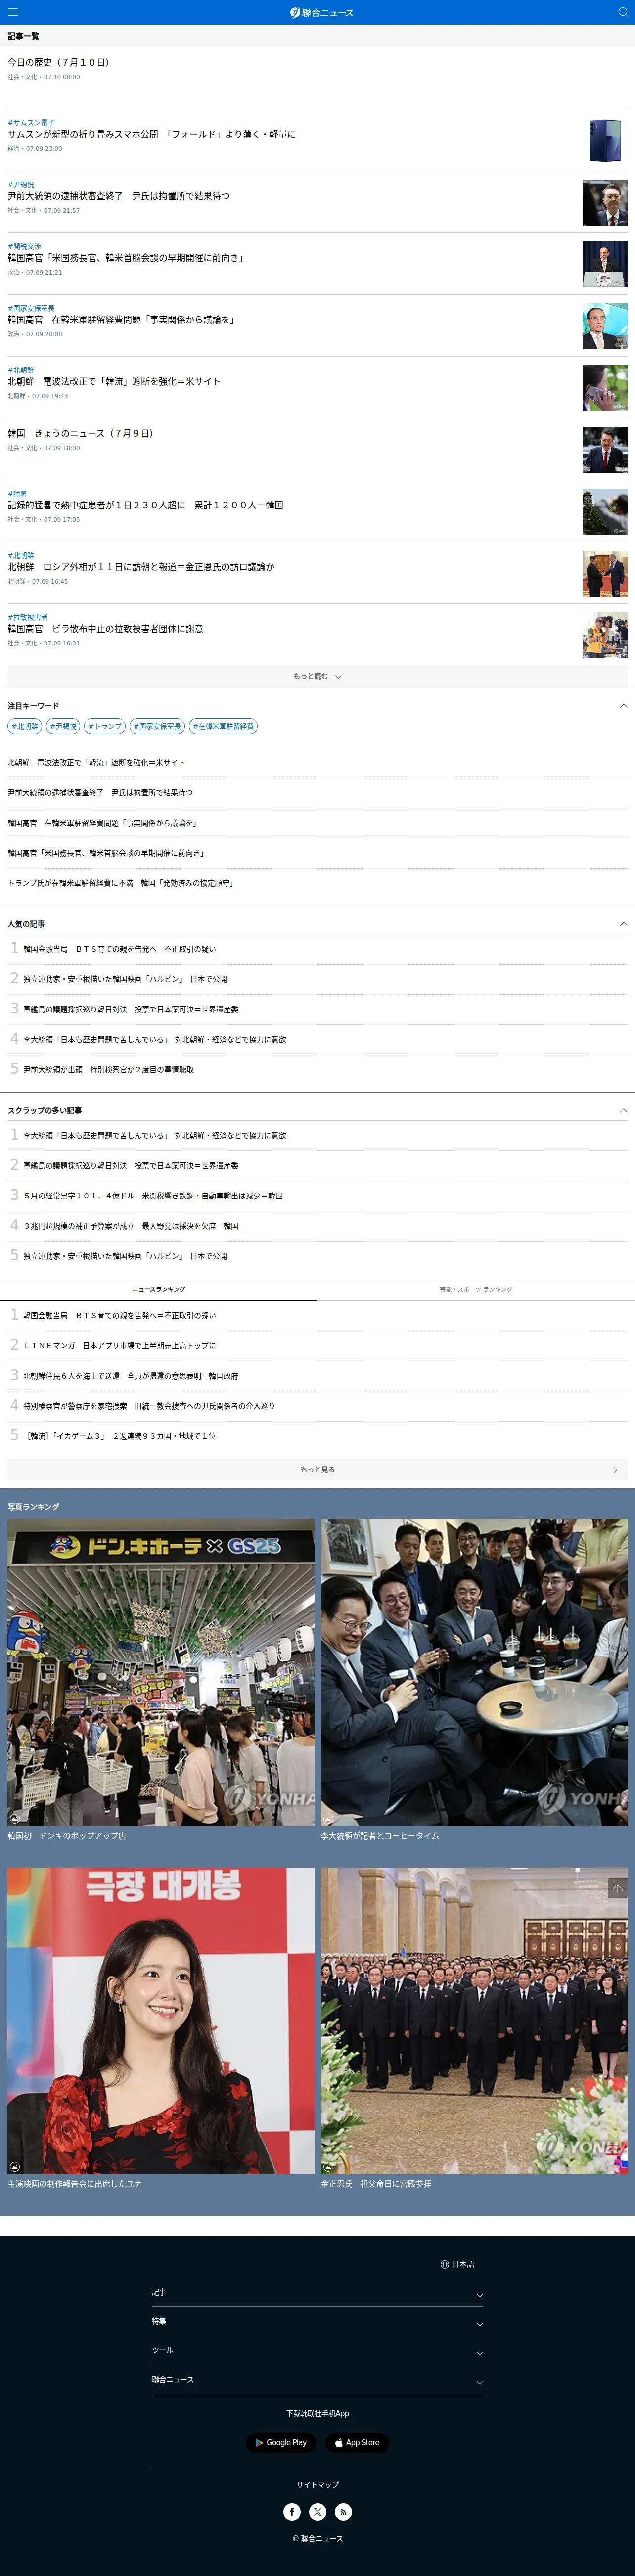
Task: Click the #猛暑 hashtag
Action: (x=17, y=493)
